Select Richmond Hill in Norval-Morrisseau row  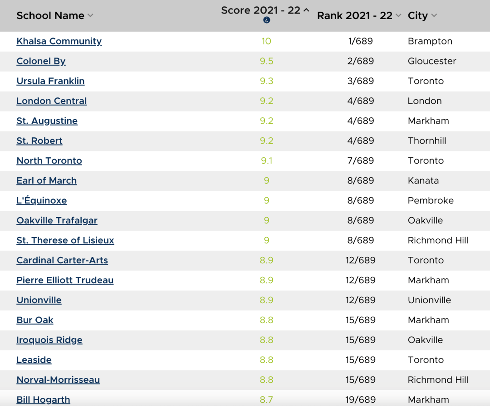tap(438, 380)
